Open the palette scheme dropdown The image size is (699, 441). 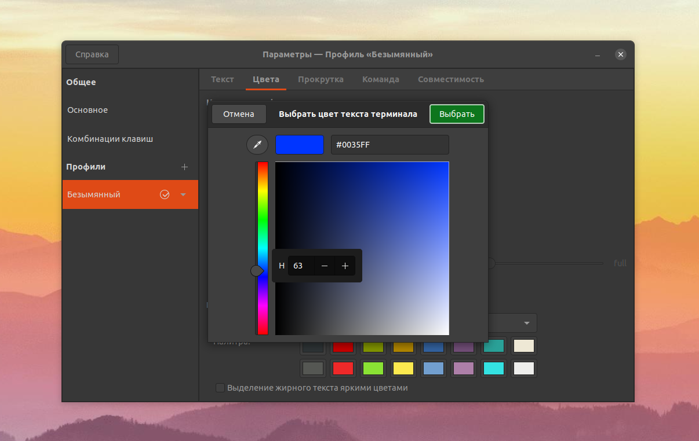click(514, 323)
